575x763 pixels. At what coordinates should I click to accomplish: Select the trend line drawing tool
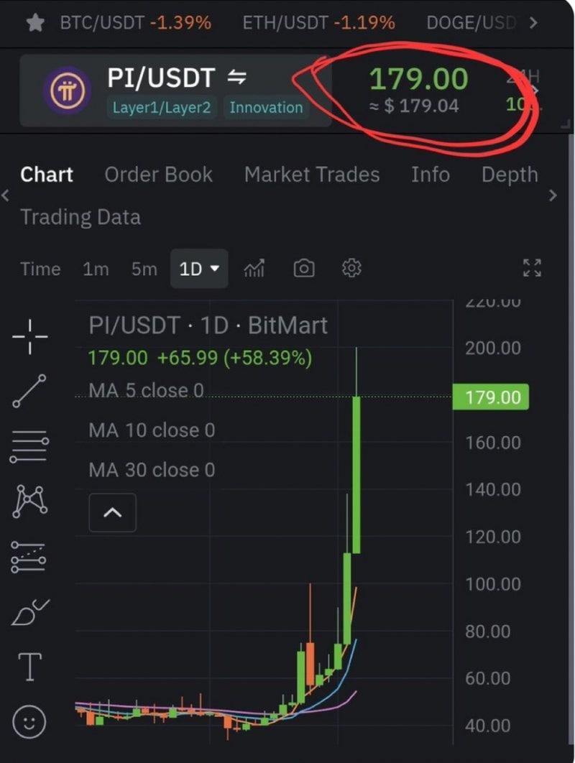(29, 392)
